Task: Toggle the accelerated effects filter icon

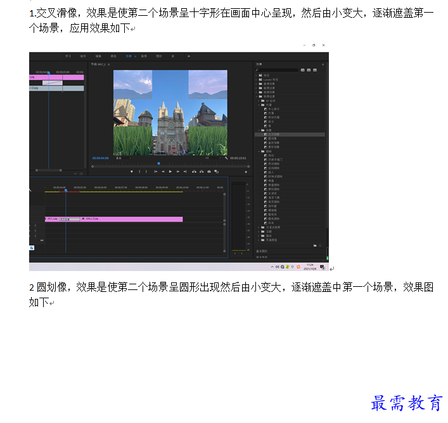Action: tap(302, 70)
